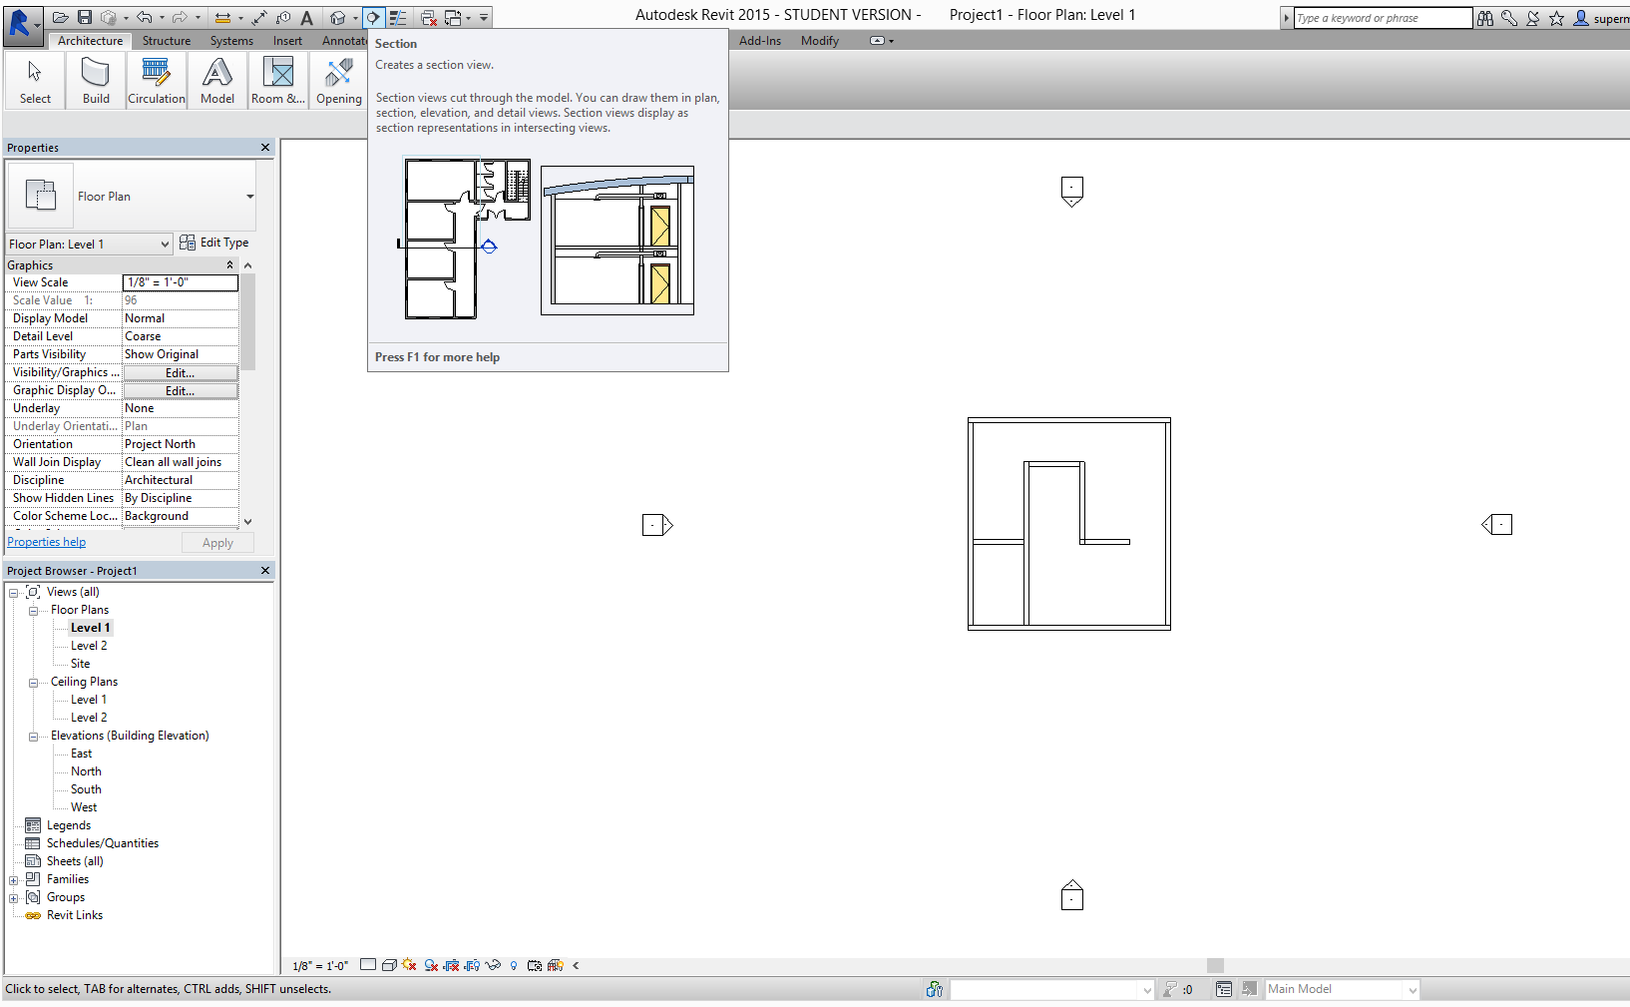Expand the Groups tree node
Screen dimensions: 1630x1007
pyautogui.click(x=14, y=898)
